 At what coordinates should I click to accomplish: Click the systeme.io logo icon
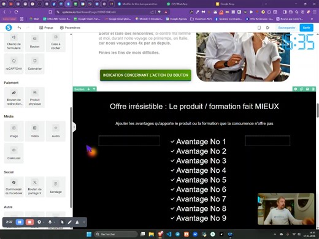point(9,28)
